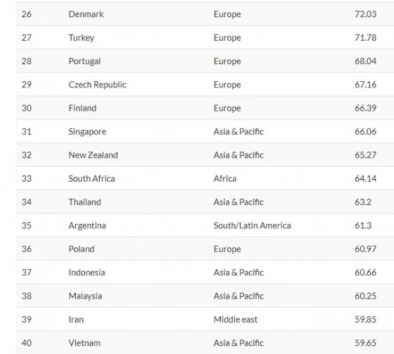This screenshot has height=354, width=394.
Task: Select the Iran entry
Action: coord(76,320)
